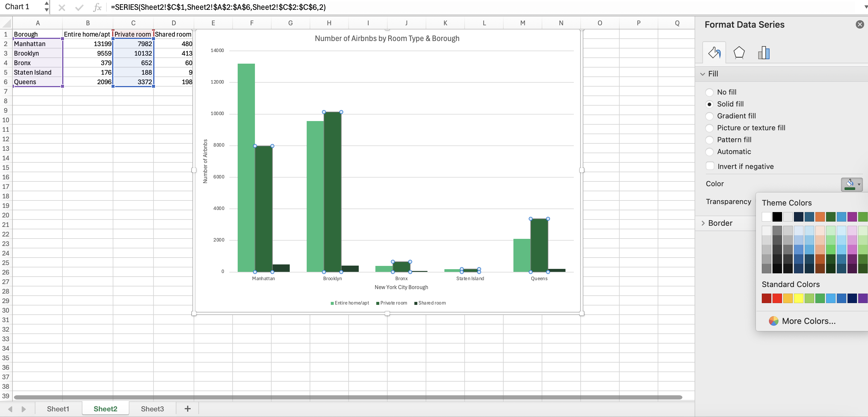Switch to the Sheet3 tab

coord(152,409)
